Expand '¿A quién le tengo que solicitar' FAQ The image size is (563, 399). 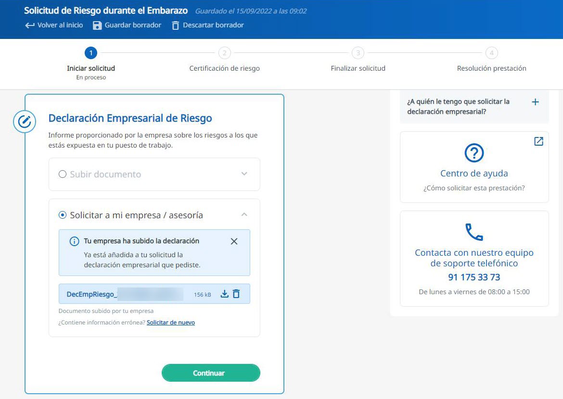[535, 102]
